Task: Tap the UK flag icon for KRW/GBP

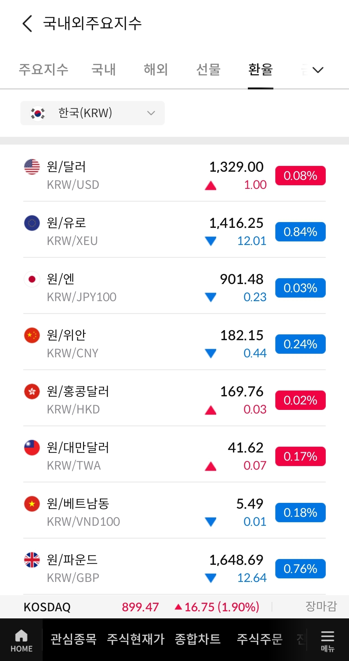Action: (32, 560)
